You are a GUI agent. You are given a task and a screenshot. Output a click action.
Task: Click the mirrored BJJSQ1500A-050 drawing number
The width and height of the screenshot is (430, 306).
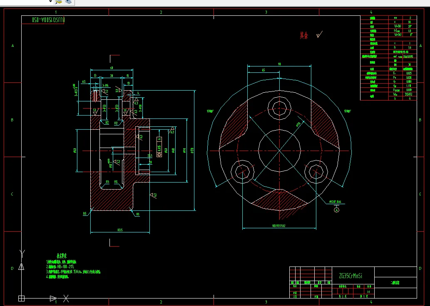pos(49,20)
